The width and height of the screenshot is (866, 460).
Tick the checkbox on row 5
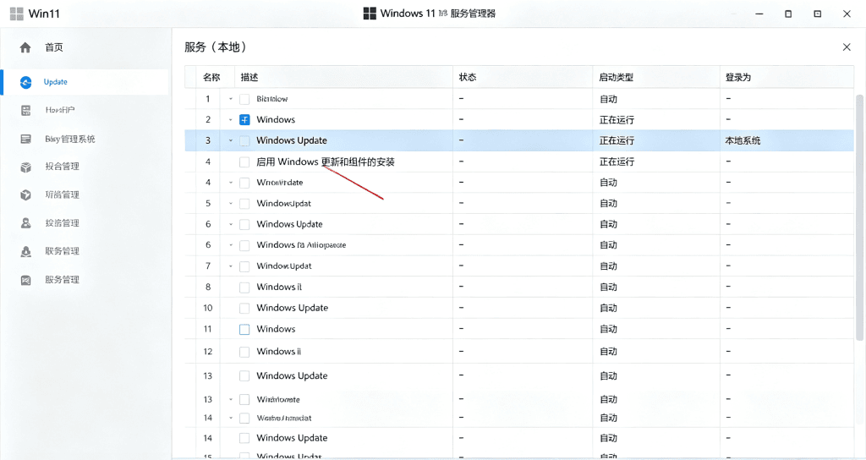coord(244,204)
